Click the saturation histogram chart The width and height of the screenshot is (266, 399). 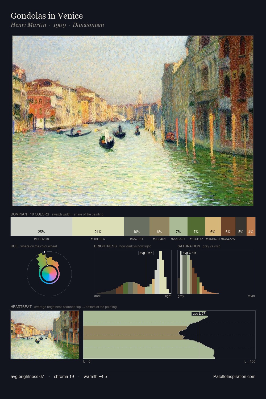(x=216, y=272)
